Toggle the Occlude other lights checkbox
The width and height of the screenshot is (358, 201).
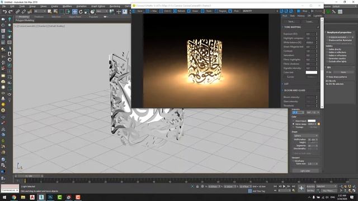pos(327,61)
